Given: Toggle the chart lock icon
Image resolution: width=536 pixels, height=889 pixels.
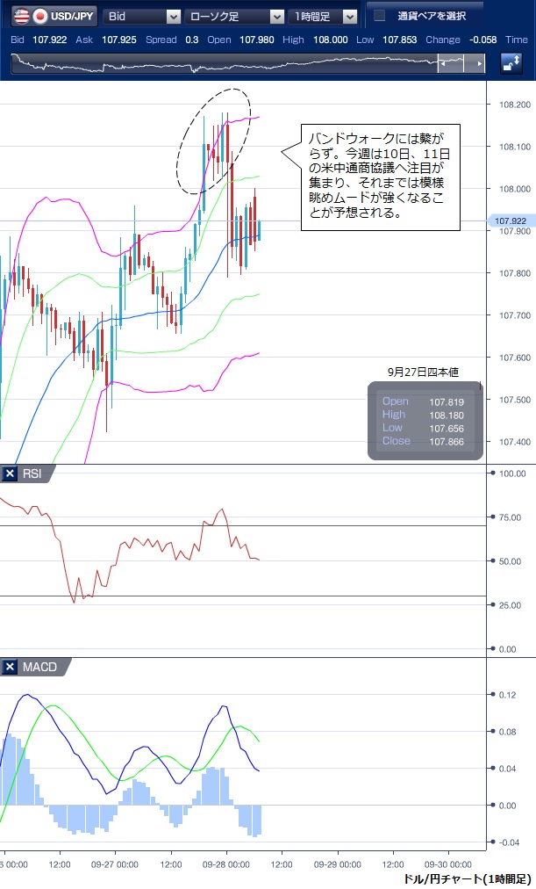Looking at the screenshot, I should (x=511, y=63).
